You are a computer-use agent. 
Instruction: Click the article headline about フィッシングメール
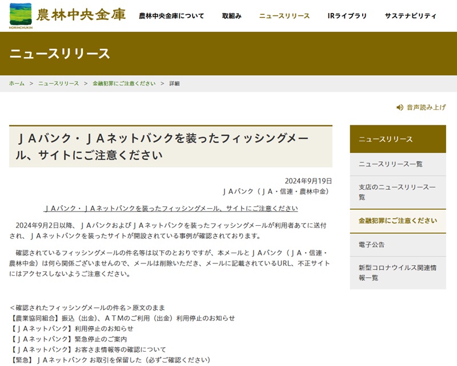pyautogui.click(x=162, y=147)
